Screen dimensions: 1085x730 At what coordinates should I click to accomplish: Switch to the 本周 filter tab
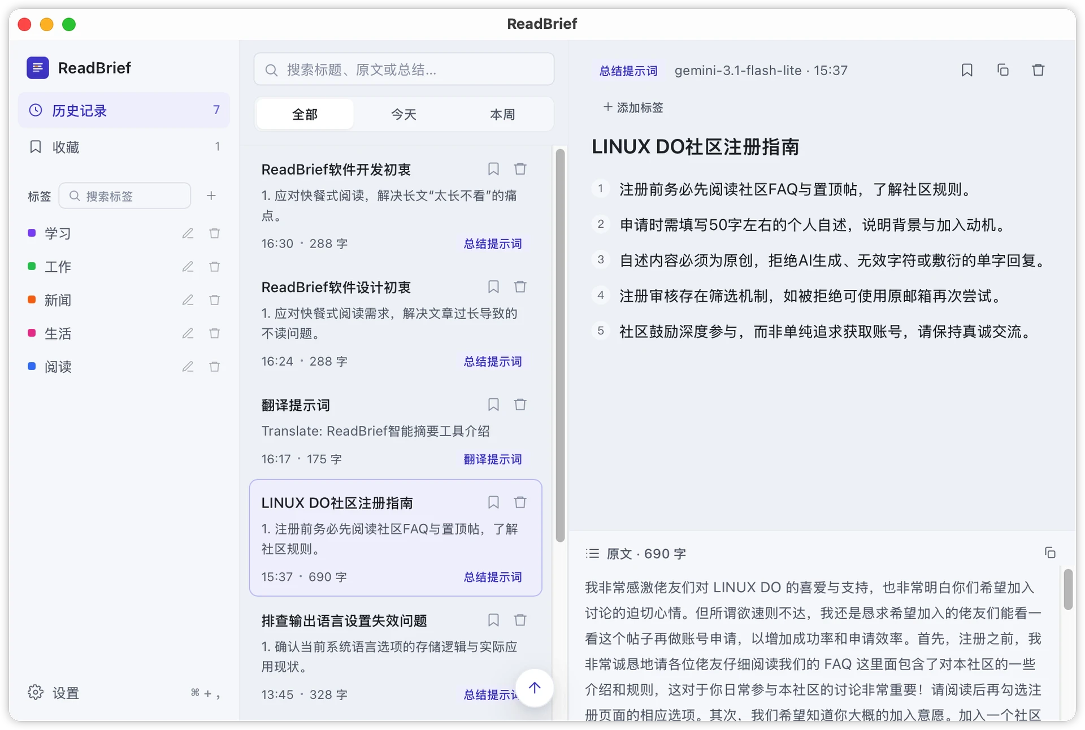tap(502, 114)
